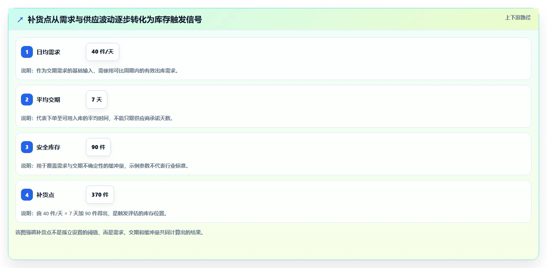Click the footer note starting 该图强调补货点

coord(109,232)
